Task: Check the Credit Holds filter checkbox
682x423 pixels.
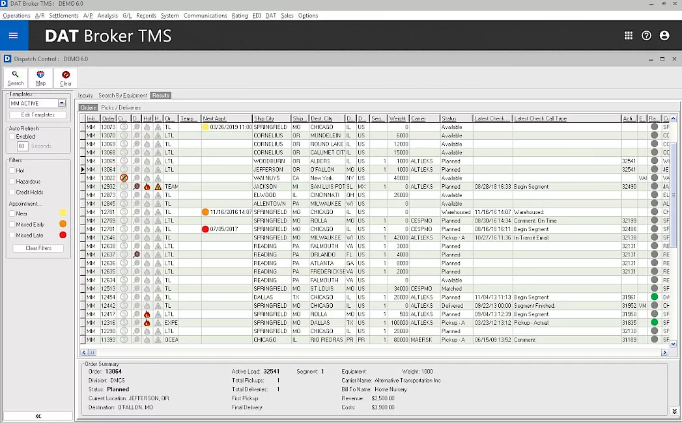Action: (12, 192)
